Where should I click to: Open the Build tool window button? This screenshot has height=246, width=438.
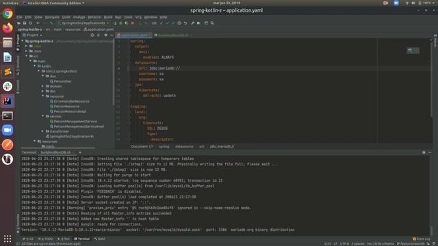point(100,238)
